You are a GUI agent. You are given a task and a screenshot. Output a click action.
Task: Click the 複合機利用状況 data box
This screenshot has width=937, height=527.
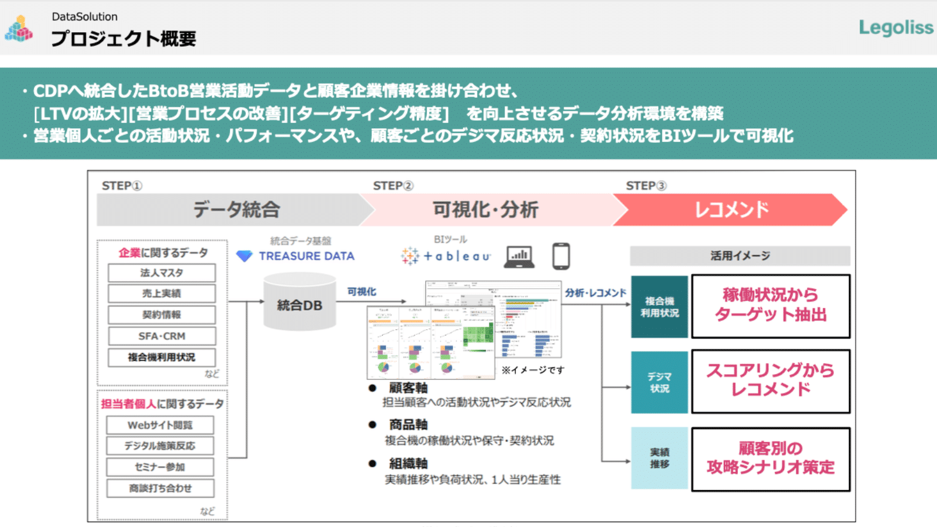point(162,357)
